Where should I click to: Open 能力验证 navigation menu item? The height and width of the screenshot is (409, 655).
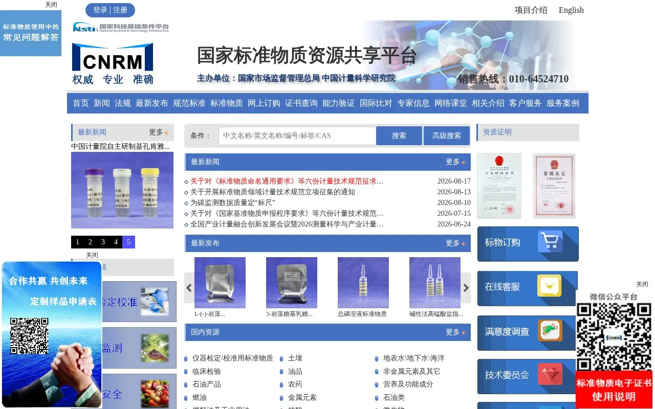(x=339, y=103)
